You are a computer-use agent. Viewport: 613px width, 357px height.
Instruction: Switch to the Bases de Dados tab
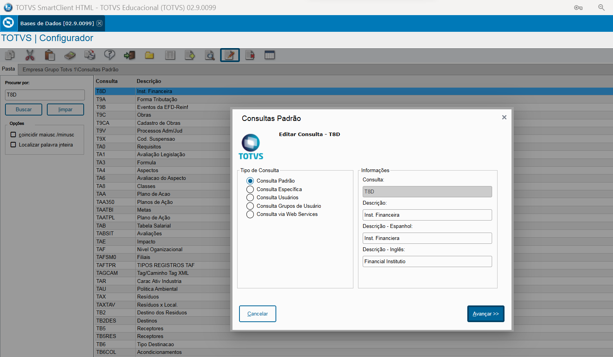[x=57, y=23]
